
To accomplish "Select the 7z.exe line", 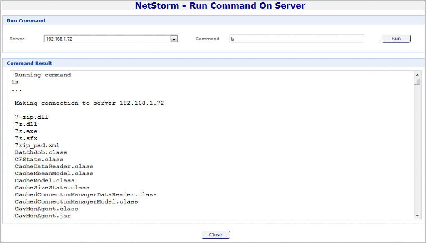I will 26,131.
